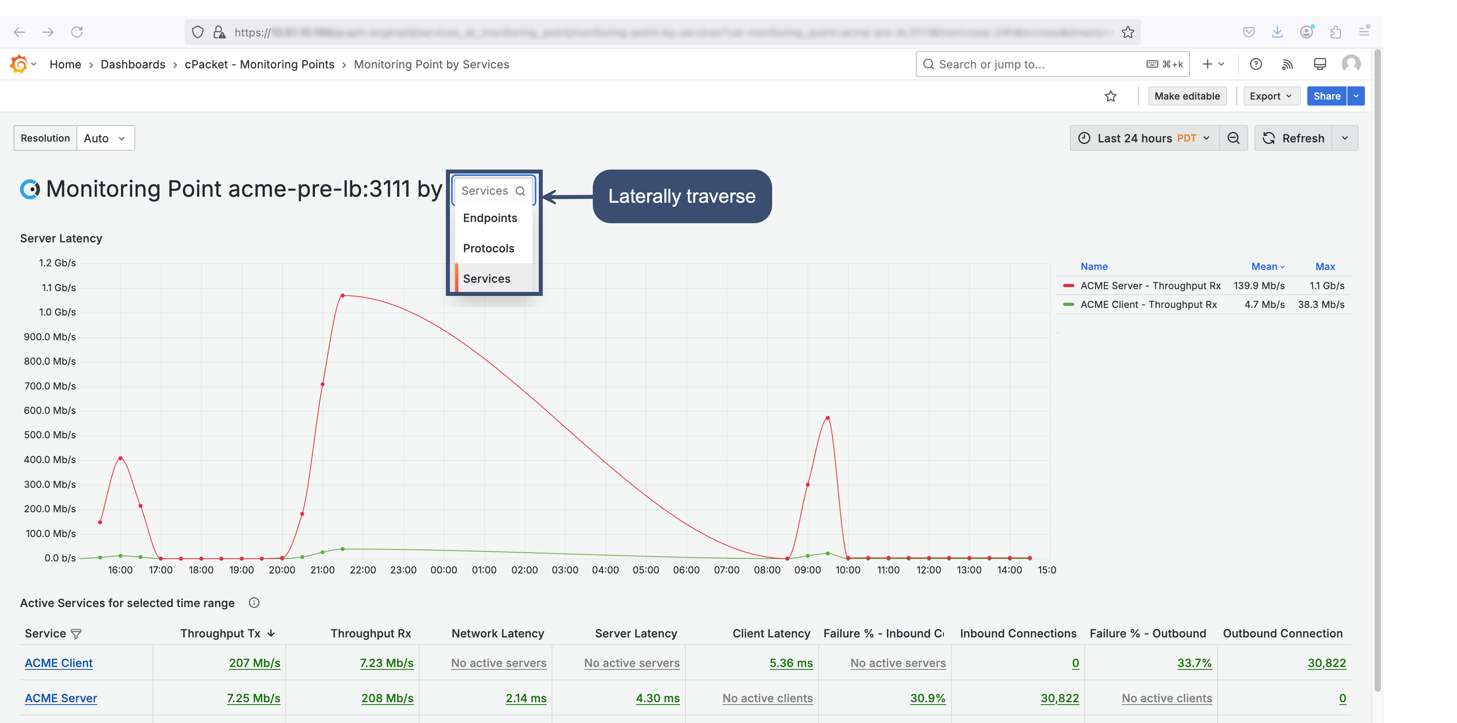Click the search icon in Services box

(x=520, y=191)
